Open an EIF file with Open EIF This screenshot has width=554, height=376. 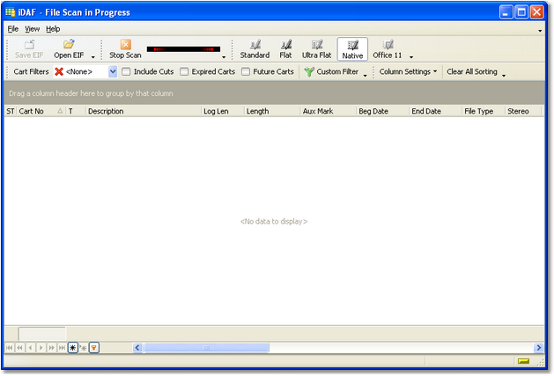click(69, 49)
